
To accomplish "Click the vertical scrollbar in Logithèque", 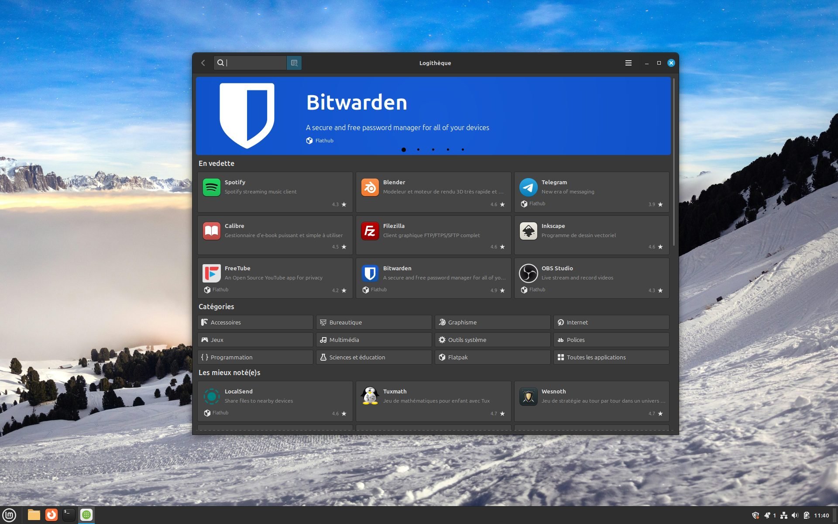I will [x=674, y=162].
